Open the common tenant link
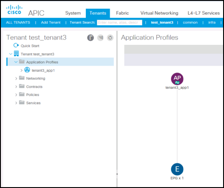 pos(190,23)
